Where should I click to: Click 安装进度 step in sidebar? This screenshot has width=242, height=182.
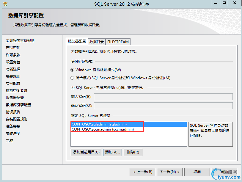(x=13, y=134)
